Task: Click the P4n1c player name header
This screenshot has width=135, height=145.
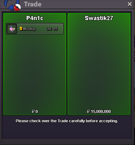Action: point(35,18)
